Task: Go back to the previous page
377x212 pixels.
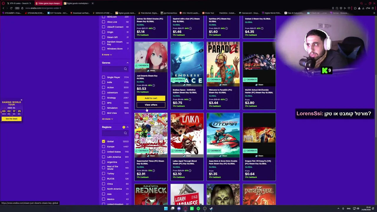Action: (3, 8)
